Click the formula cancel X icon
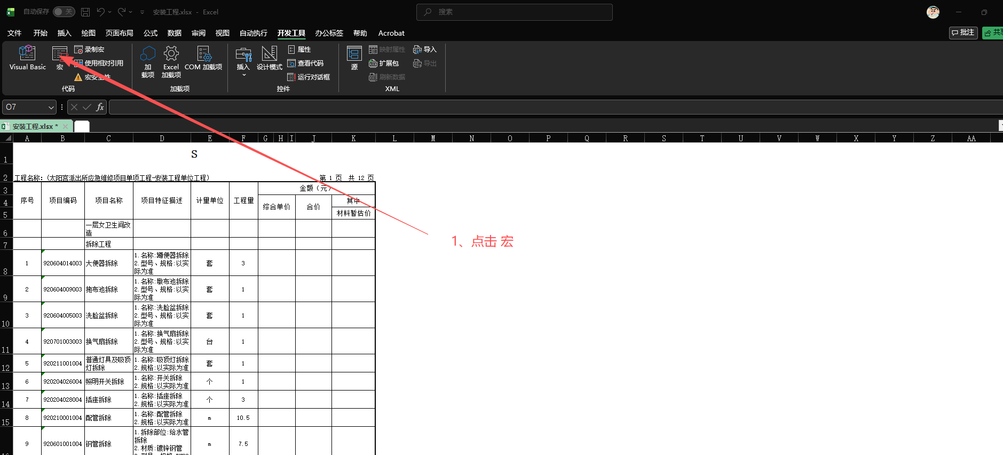Image resolution: width=1003 pixels, height=455 pixels. (x=74, y=107)
